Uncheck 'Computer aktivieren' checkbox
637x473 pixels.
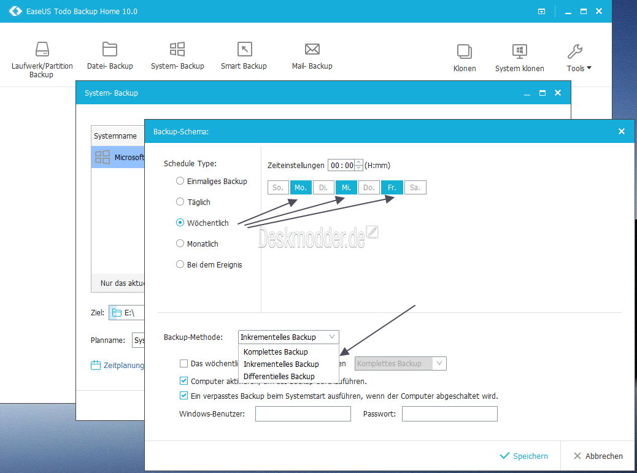(x=183, y=381)
